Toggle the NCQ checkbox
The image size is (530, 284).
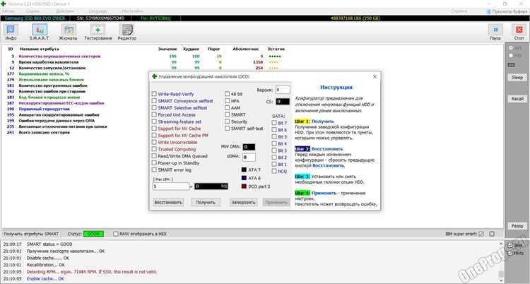(x=273, y=171)
